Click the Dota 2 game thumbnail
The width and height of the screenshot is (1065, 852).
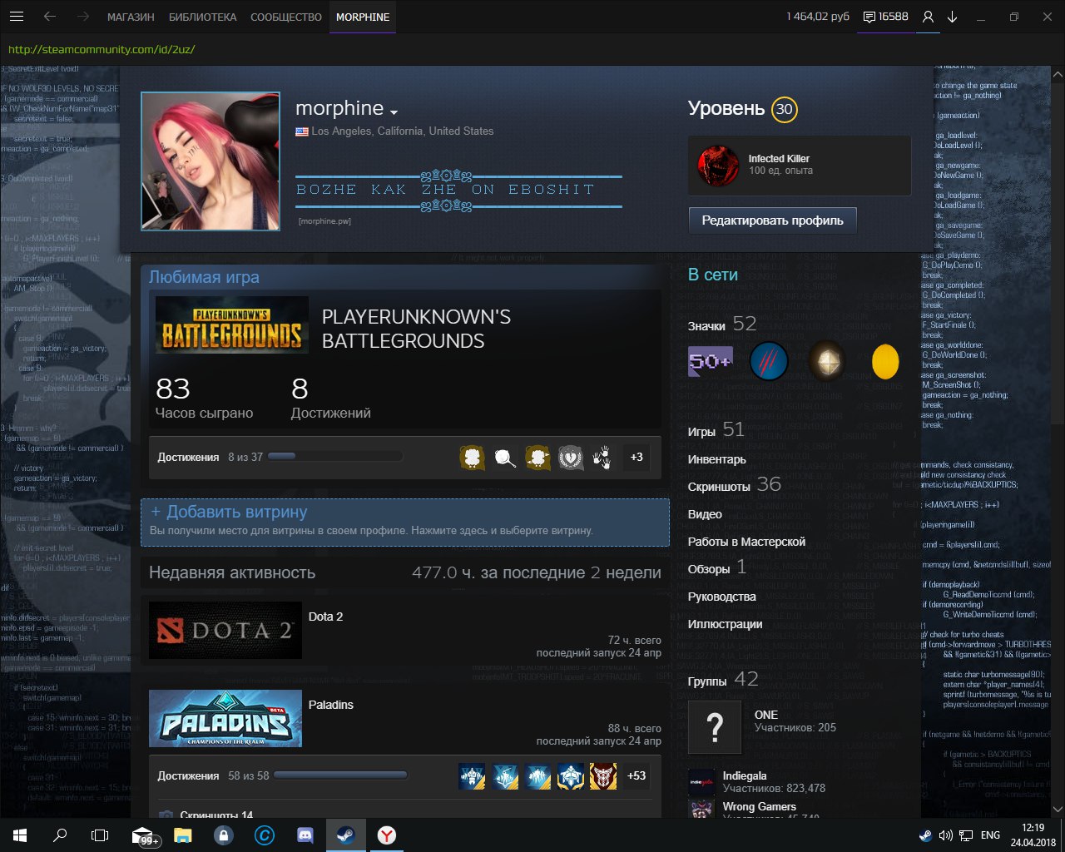click(x=225, y=631)
